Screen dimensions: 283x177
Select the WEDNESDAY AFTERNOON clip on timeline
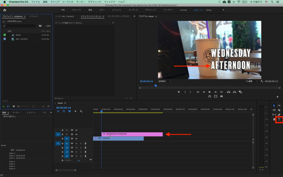(x=132, y=134)
